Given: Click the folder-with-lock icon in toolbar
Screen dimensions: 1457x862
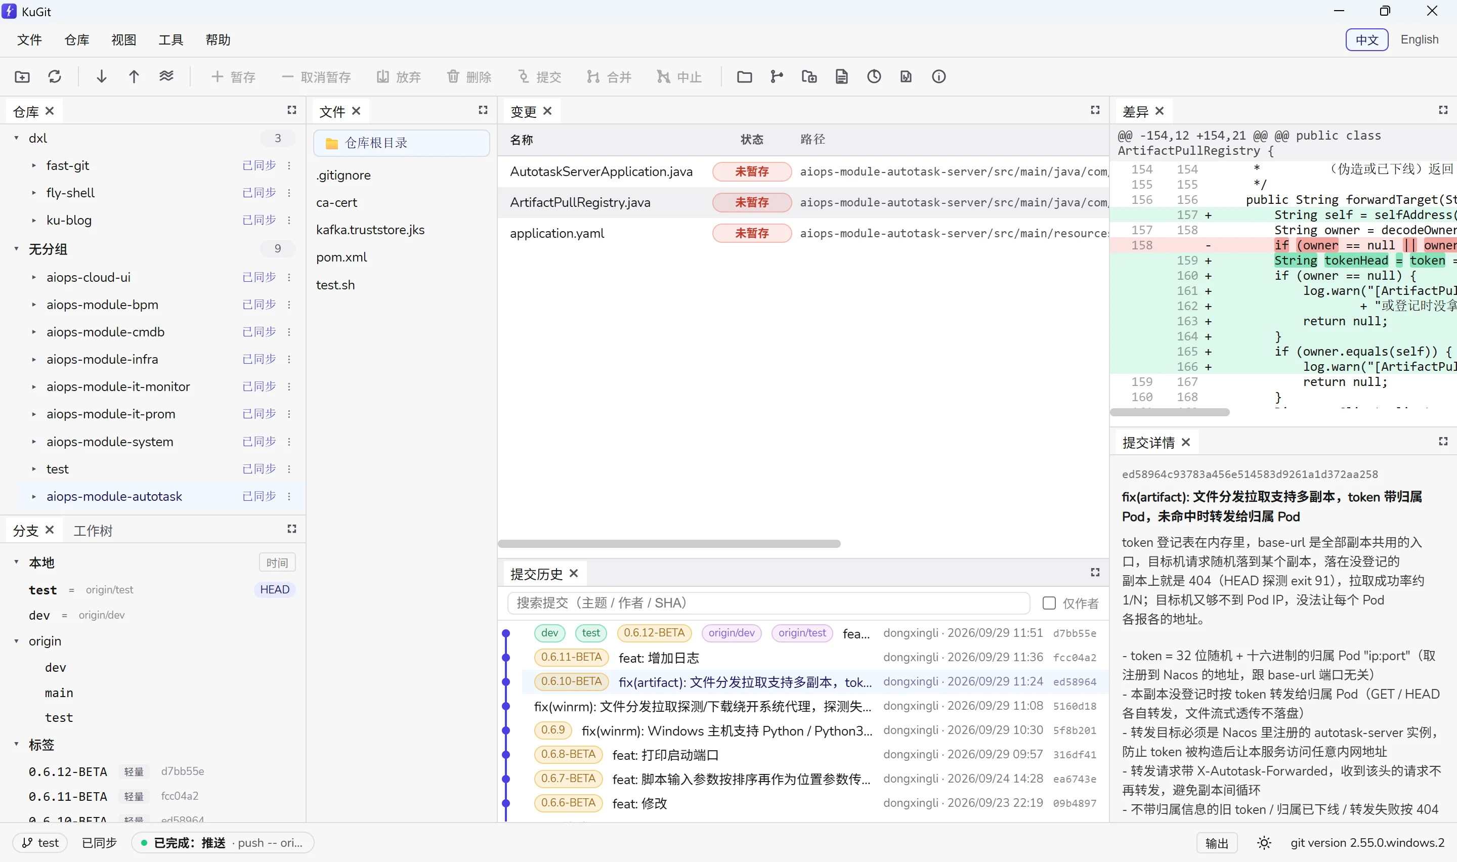Looking at the screenshot, I should coord(809,77).
